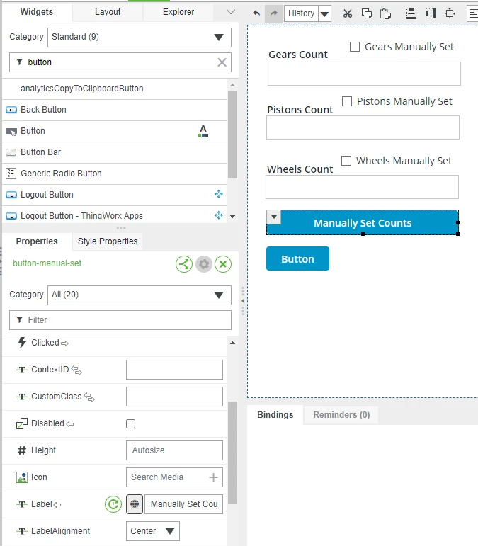Click the redo arrow in toolbar

point(274,13)
